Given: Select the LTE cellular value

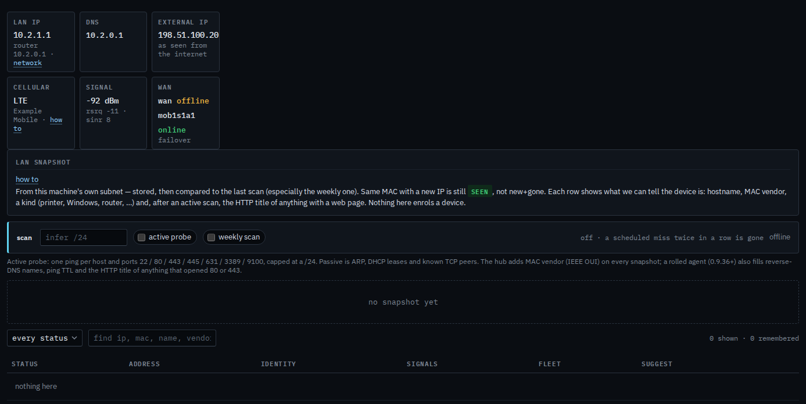Looking at the screenshot, I should click(20, 101).
